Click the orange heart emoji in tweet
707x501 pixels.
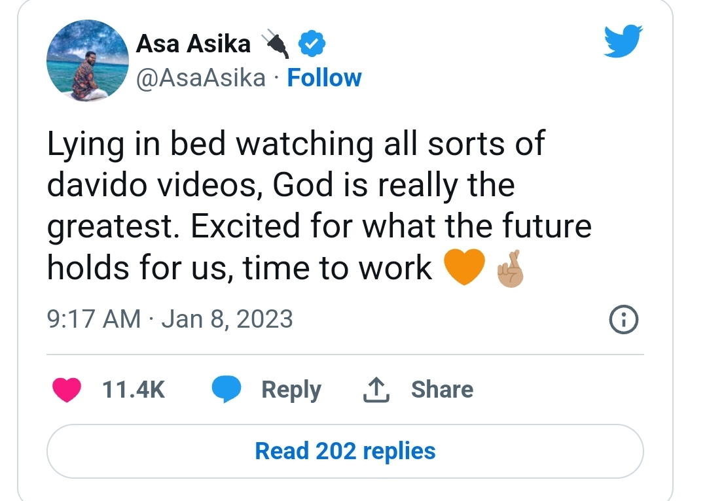464,267
